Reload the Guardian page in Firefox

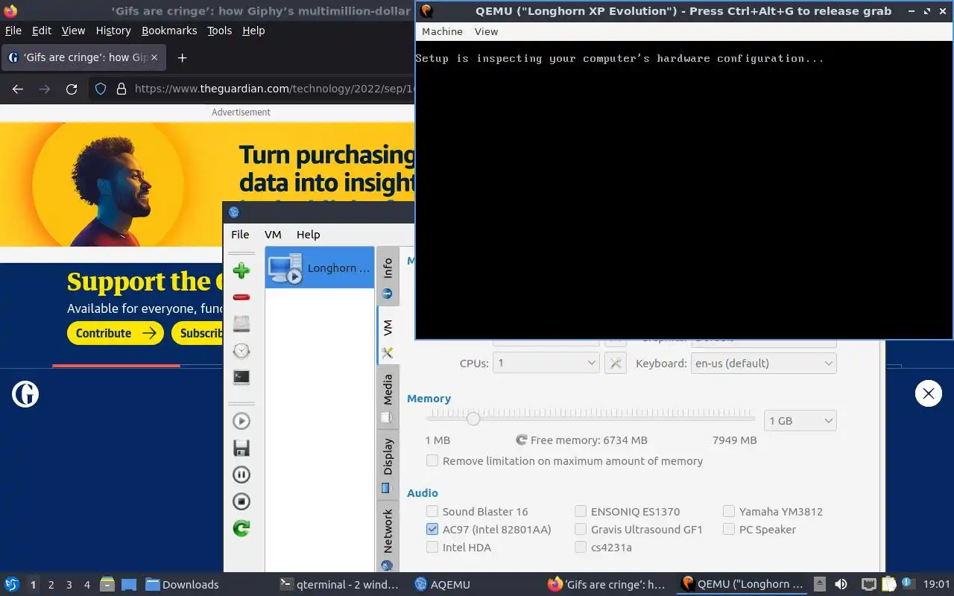click(72, 89)
